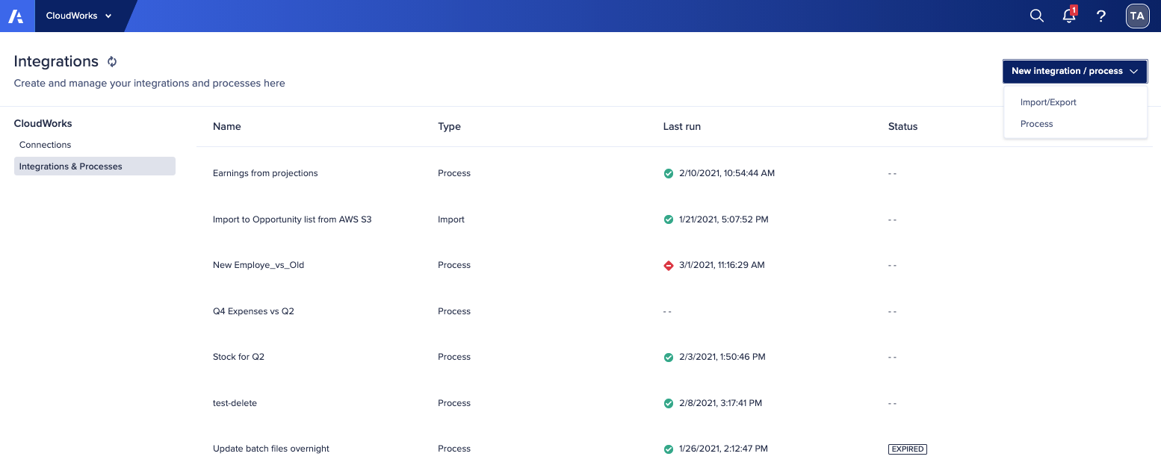1161x474 pixels.
Task: Click the red failed-run status icon for New Employe_vs_Old
Action: pyautogui.click(x=668, y=265)
